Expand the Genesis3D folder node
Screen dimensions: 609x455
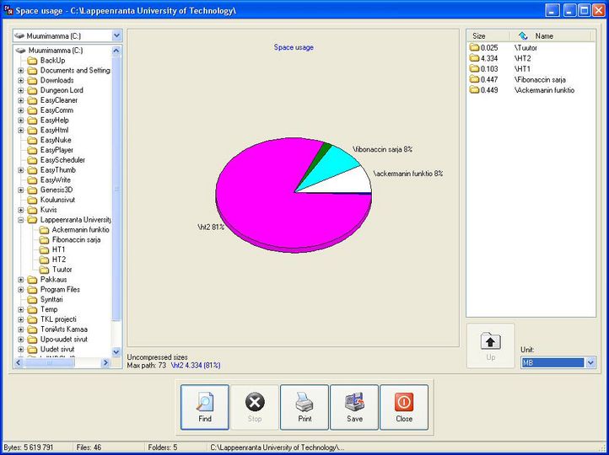pos(21,190)
